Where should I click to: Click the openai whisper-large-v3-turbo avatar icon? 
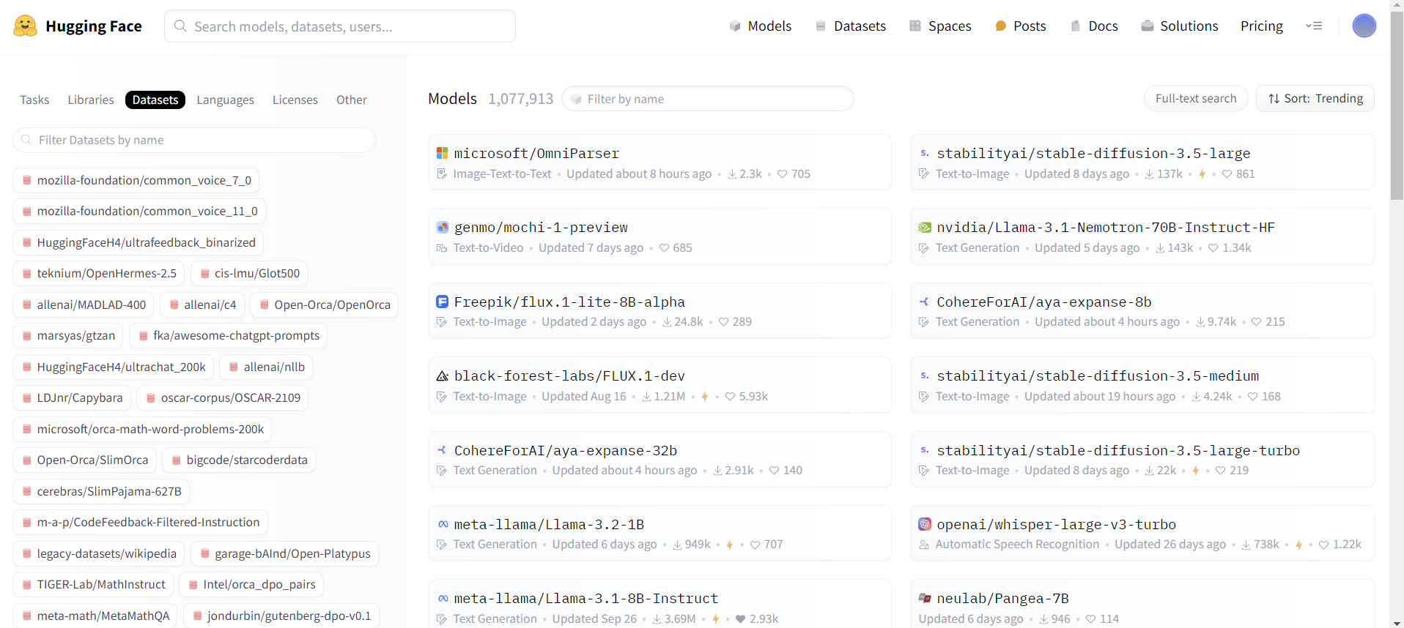[x=925, y=524]
